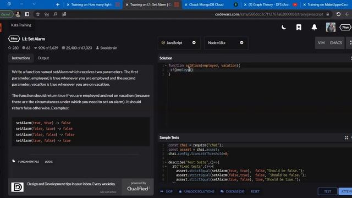Image resolution: width=352 pixels, height=198 pixels.
Task: Open the browser sidebar panel icon
Action: (x=27, y=14)
